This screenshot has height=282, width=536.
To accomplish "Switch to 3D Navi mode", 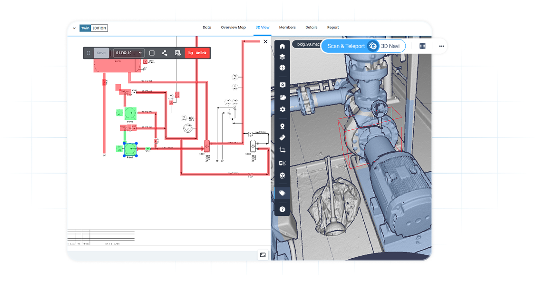I will [390, 46].
